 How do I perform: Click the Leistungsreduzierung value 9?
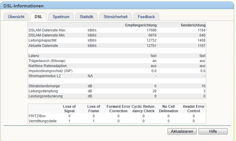155,96
